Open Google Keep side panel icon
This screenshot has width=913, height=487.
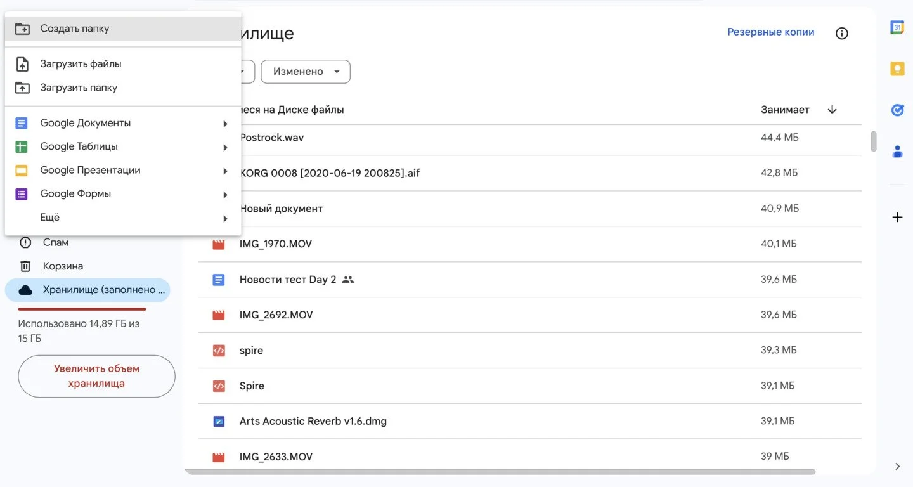[x=897, y=69]
